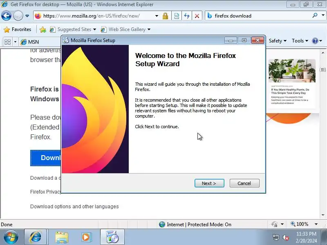The image size is (327, 245).
Task: Click the blue Download button on webpage
Action: coord(45,158)
